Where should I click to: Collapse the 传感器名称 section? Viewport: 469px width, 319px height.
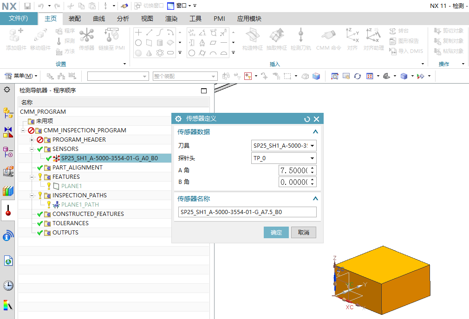point(315,199)
